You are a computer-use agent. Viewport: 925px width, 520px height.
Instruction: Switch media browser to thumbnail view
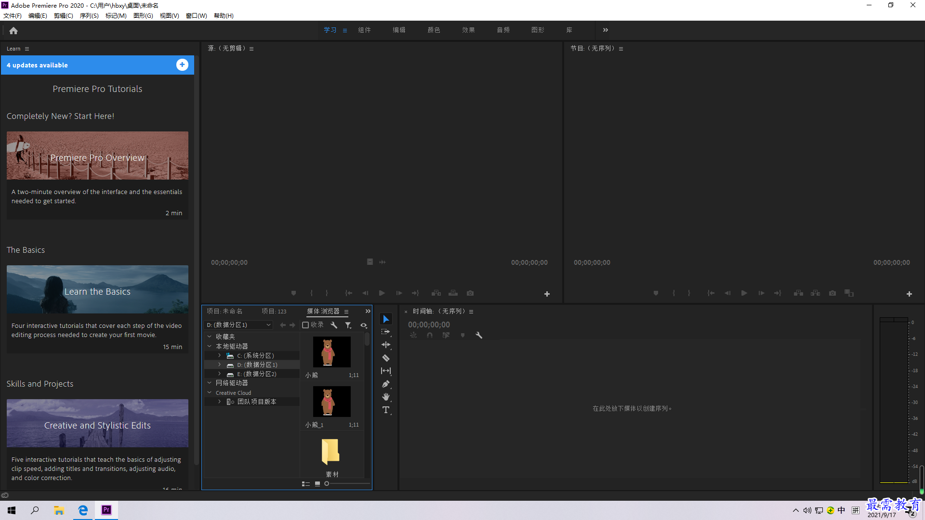(x=317, y=484)
